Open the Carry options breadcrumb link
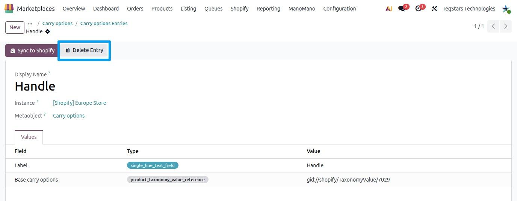Viewport: 517px width, 201px height. point(57,23)
